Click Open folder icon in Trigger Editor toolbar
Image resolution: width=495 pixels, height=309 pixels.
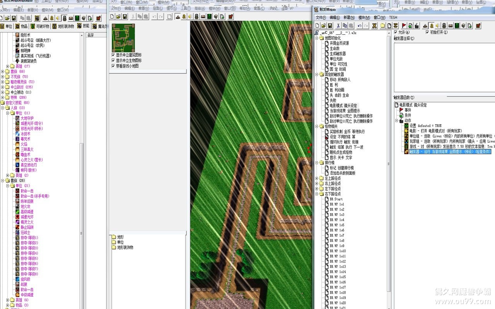(323, 26)
